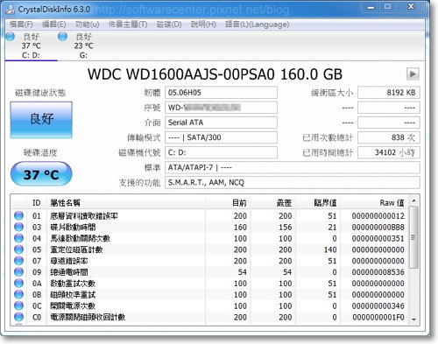Click the buffer size field 8192 KB
438x344 pixels.
click(x=389, y=93)
